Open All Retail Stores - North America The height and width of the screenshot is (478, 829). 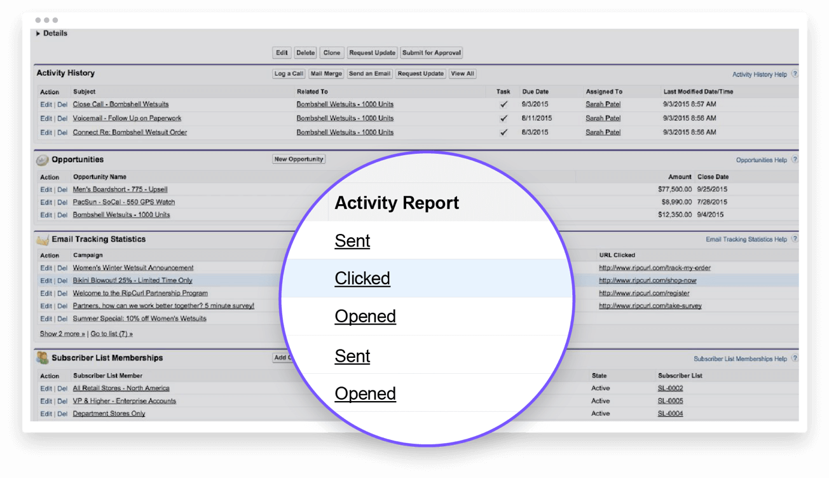coord(121,388)
